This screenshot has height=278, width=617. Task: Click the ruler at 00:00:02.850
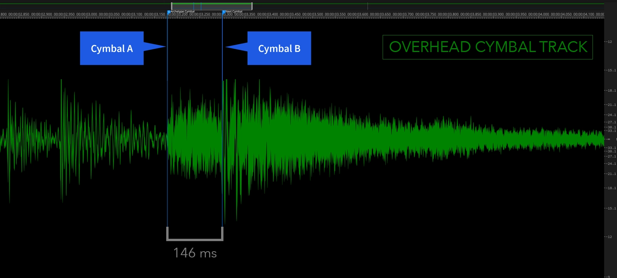point(19,14)
